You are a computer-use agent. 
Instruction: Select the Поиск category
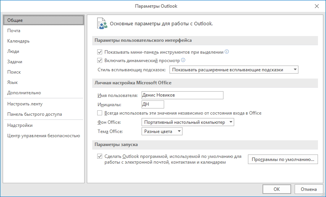[44, 72]
